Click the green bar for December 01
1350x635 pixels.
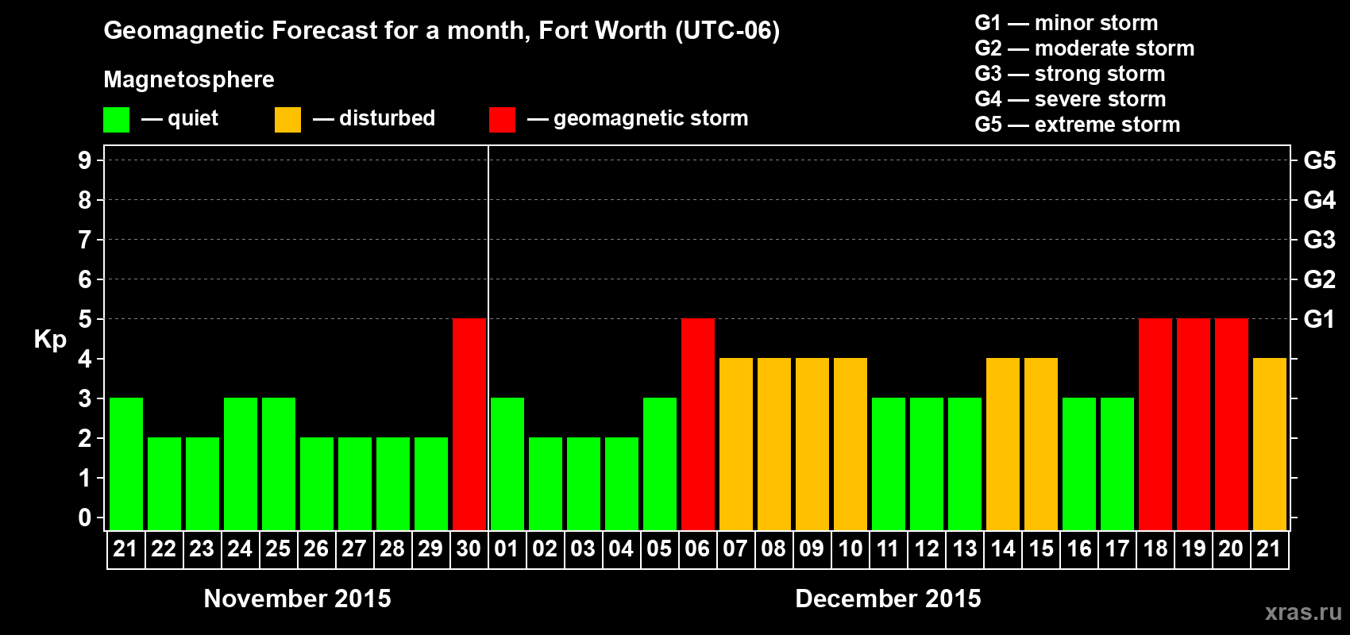click(x=507, y=464)
